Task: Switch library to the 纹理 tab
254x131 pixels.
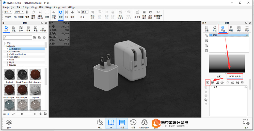Action: [x=21, y=29]
